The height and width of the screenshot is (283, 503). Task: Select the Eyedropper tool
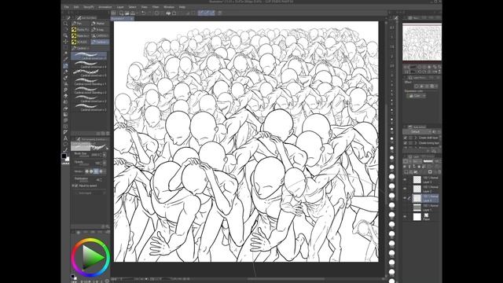click(x=65, y=60)
